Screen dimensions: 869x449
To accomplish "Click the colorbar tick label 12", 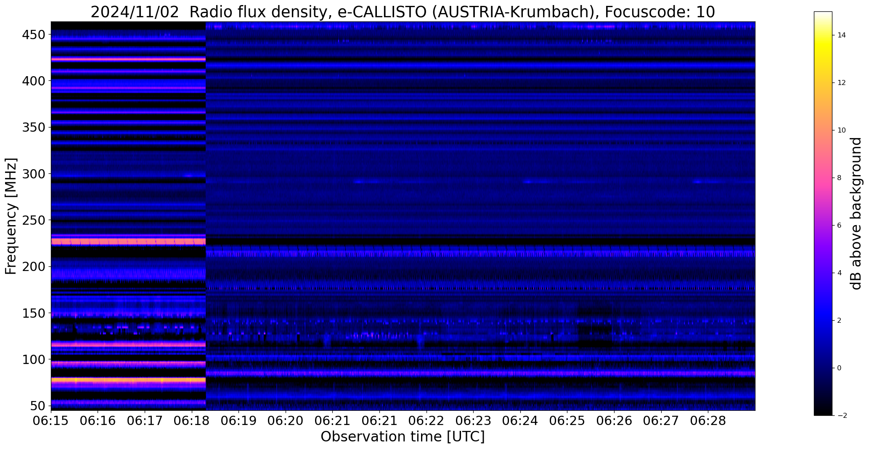I will [842, 83].
